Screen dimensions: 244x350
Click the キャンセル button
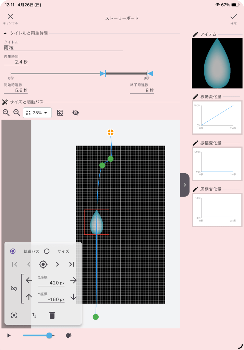[x=10, y=18]
